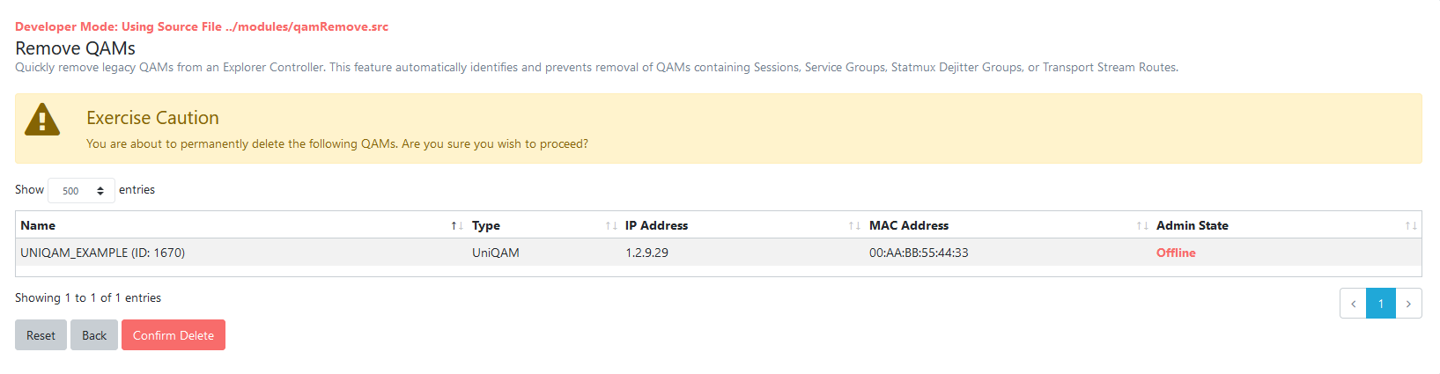Screen dimensions: 1440x374
Task: Click the Confirm Delete button
Action: click(174, 335)
